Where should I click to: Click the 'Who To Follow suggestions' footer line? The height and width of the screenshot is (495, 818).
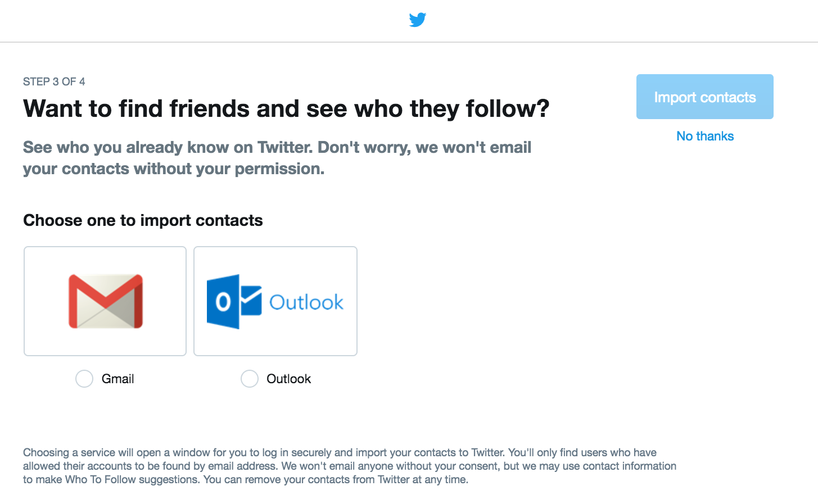click(246, 479)
